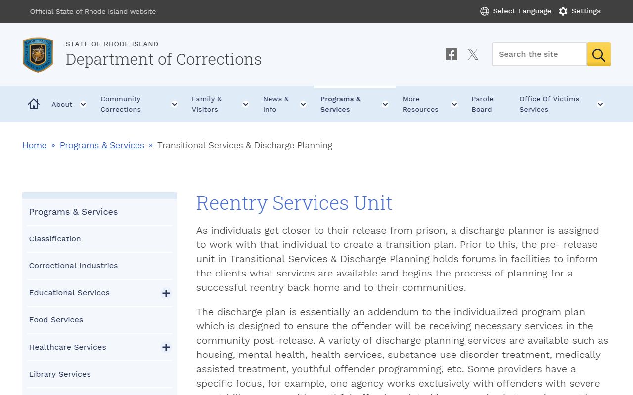Click the globe Select Language icon

(x=485, y=11)
